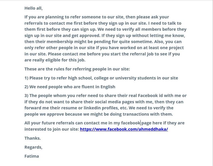213x166 pixels.
Task: Click "transactions" in the last rule line
Action: click(136, 114)
